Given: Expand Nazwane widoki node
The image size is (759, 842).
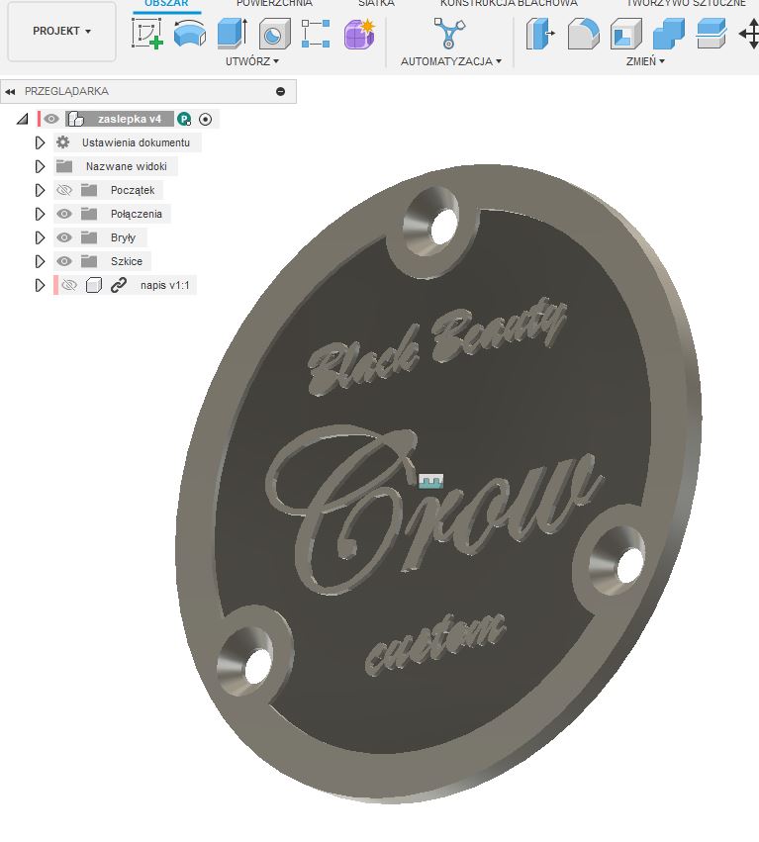Looking at the screenshot, I should pos(40,166).
